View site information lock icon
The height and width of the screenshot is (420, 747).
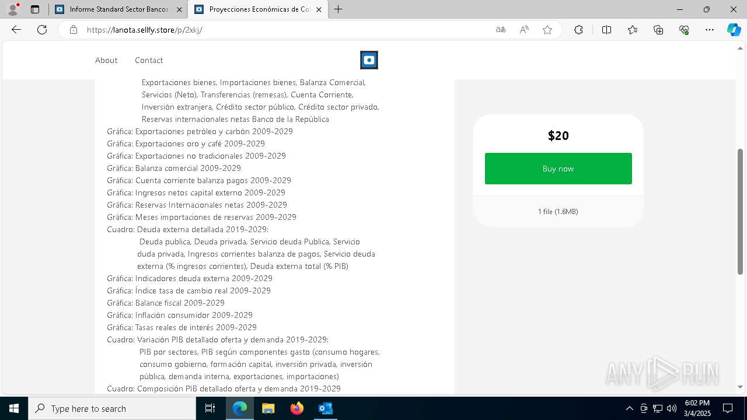(74, 30)
